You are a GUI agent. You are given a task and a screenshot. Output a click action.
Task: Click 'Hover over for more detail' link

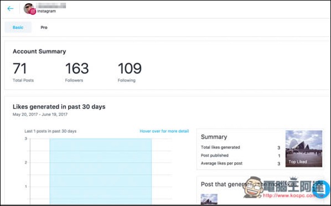point(164,131)
